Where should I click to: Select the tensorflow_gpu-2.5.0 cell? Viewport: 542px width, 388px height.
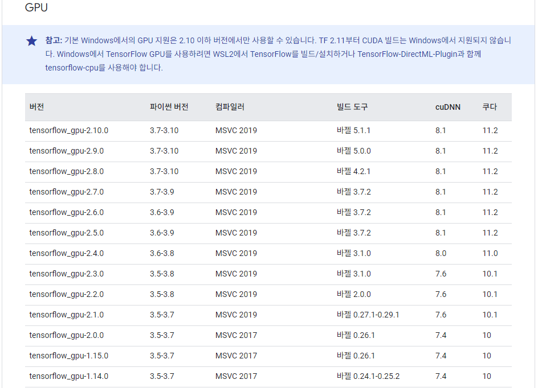(x=66, y=233)
